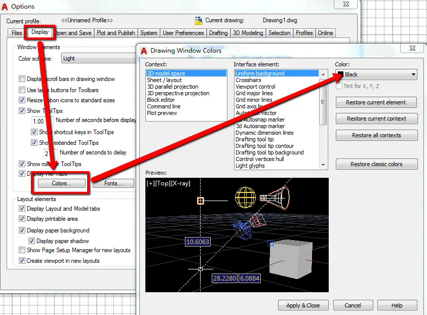Switch to the Profiles tab
Image resolution: width=427 pixels, height=315 pixels.
[304, 32]
